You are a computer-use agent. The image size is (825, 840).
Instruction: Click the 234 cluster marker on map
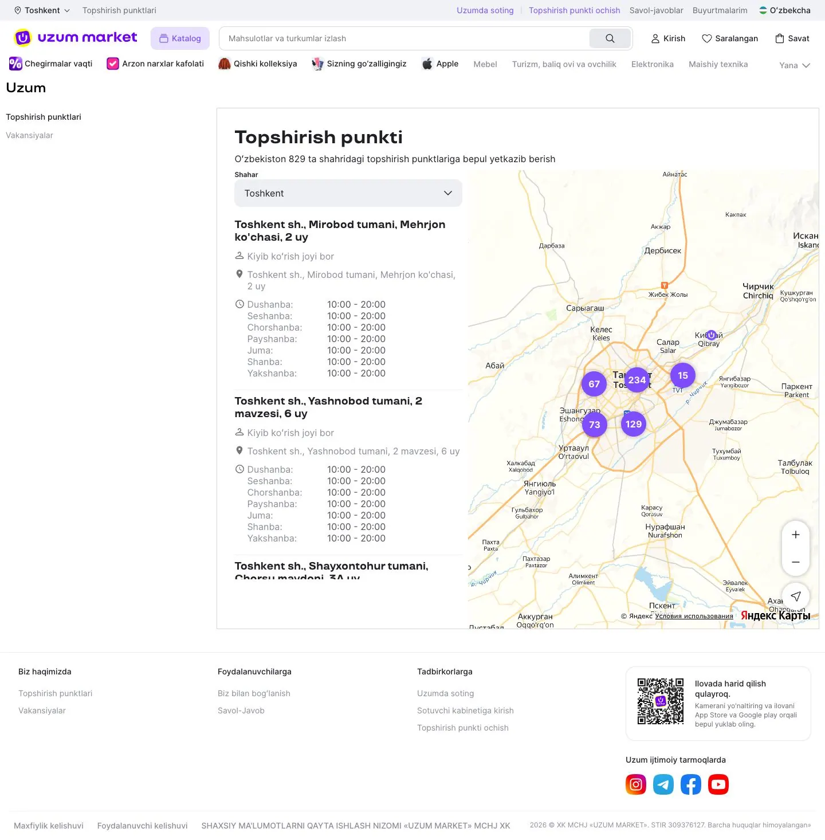click(637, 380)
